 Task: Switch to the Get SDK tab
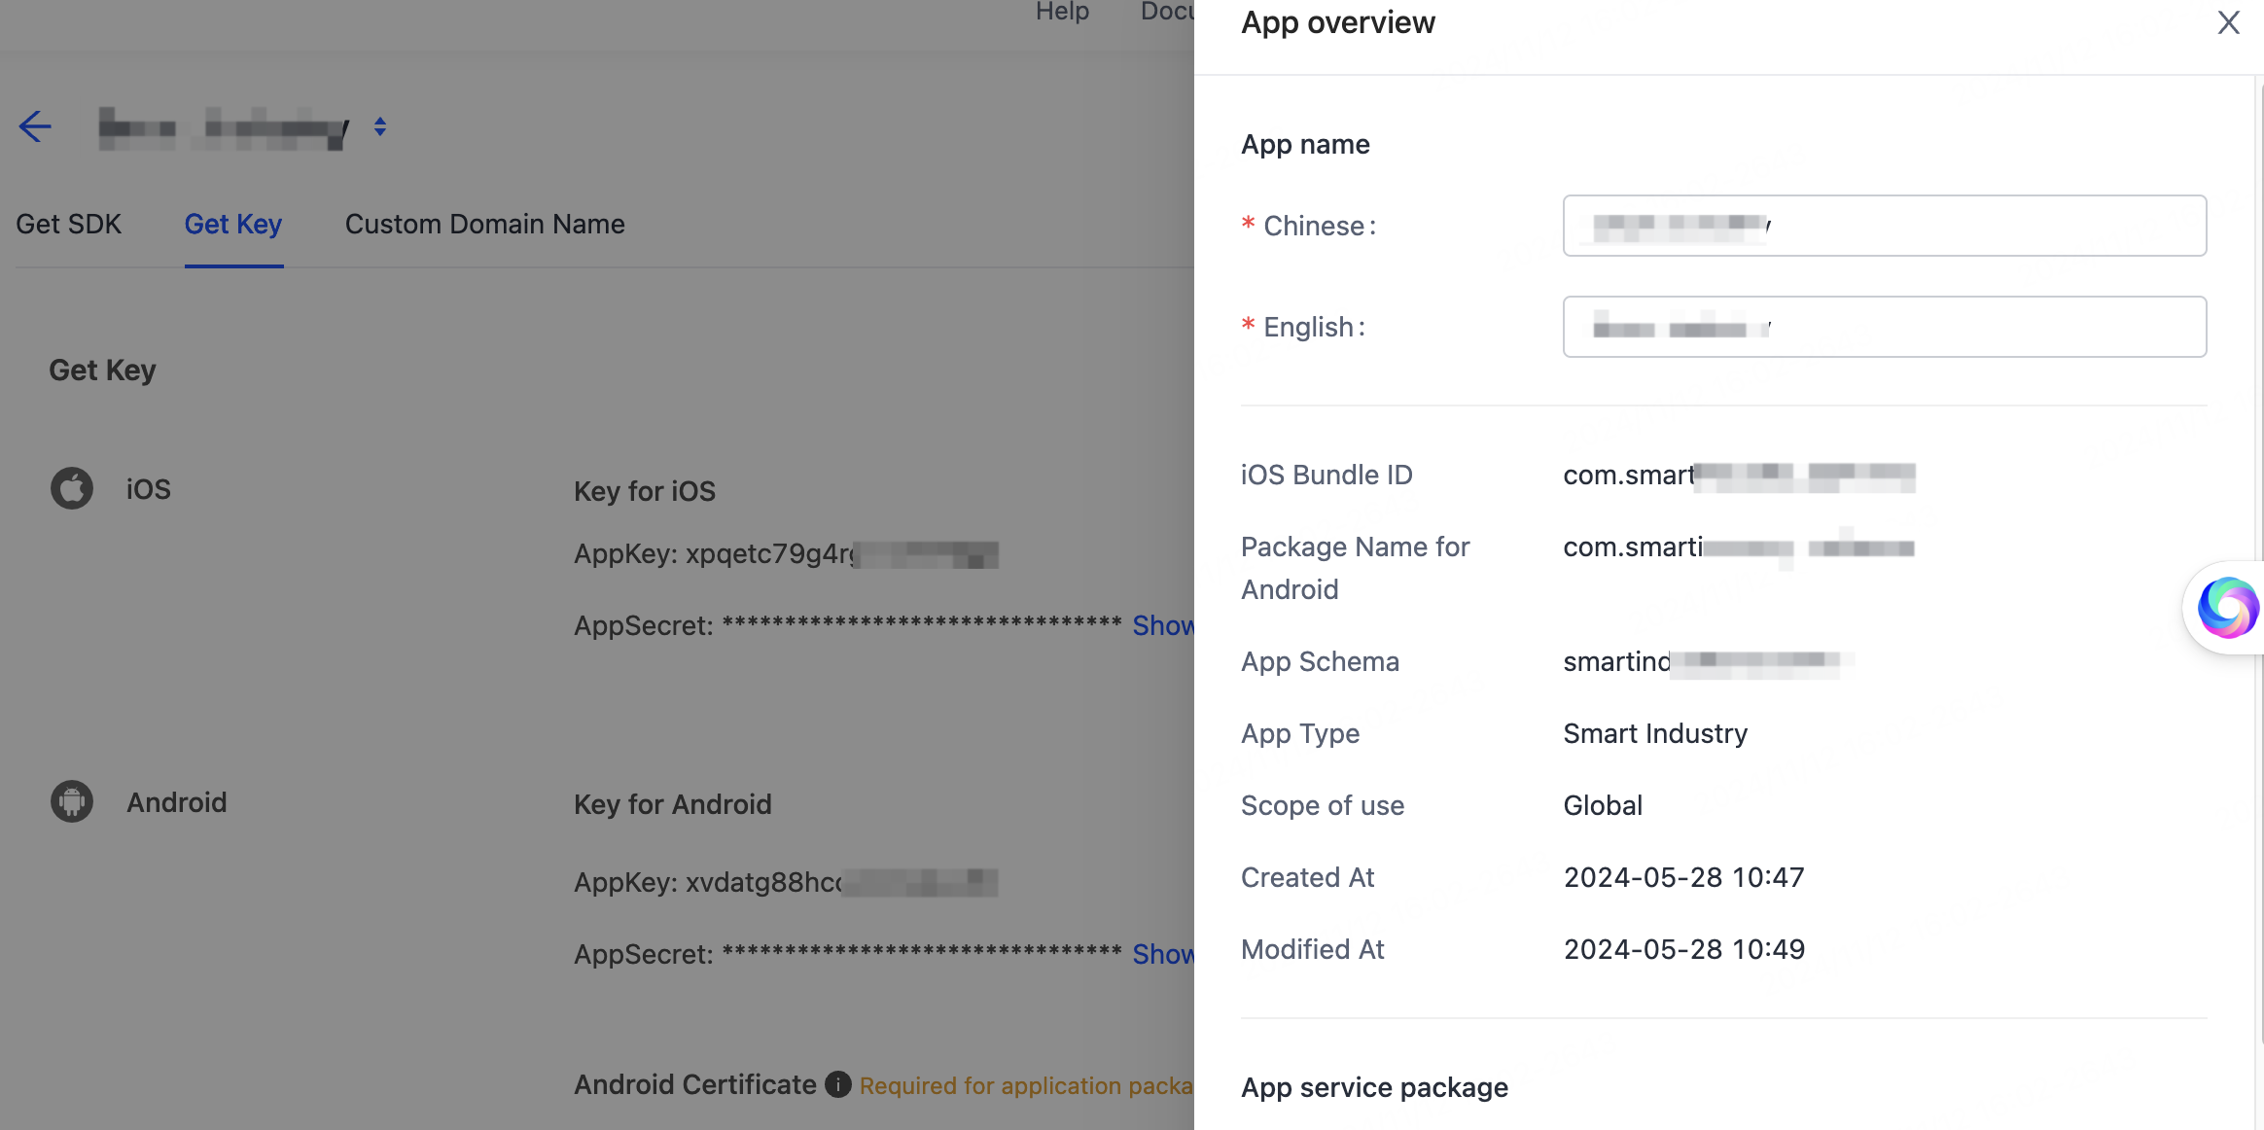[x=68, y=224]
